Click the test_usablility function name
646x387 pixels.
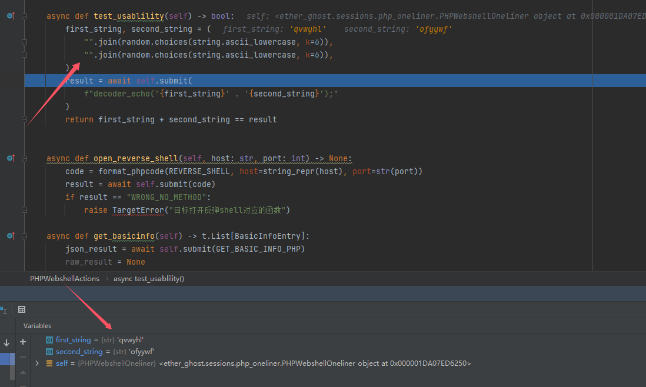point(128,16)
